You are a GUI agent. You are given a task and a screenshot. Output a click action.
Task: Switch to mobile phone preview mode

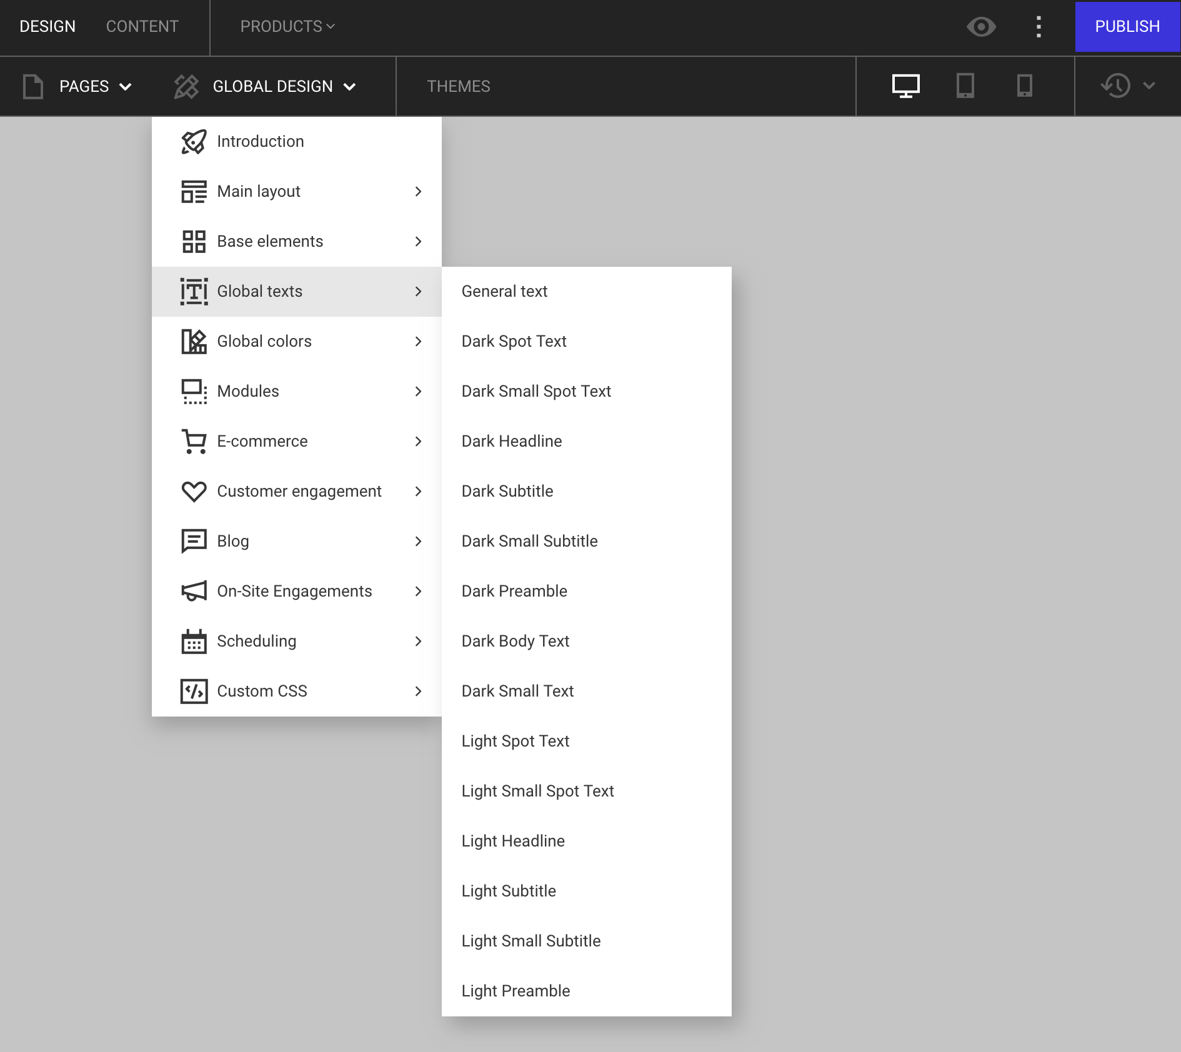(1025, 86)
